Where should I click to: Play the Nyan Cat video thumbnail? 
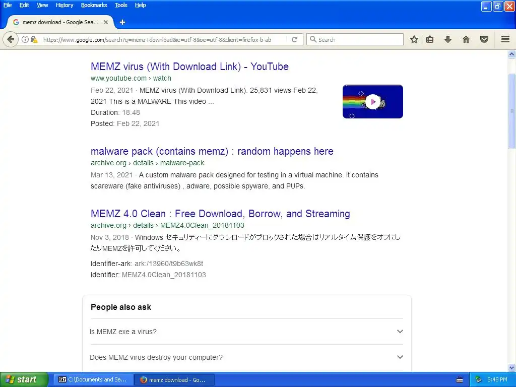[x=372, y=101]
